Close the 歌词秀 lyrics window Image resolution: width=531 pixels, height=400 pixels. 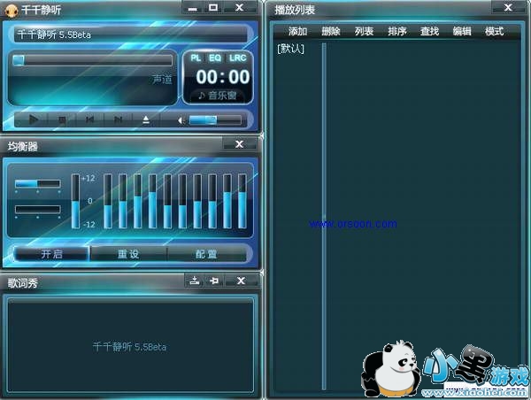coord(241,281)
